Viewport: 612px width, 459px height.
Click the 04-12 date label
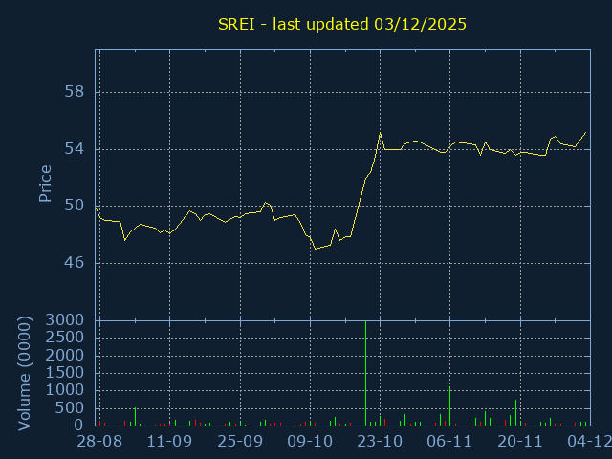(587, 442)
